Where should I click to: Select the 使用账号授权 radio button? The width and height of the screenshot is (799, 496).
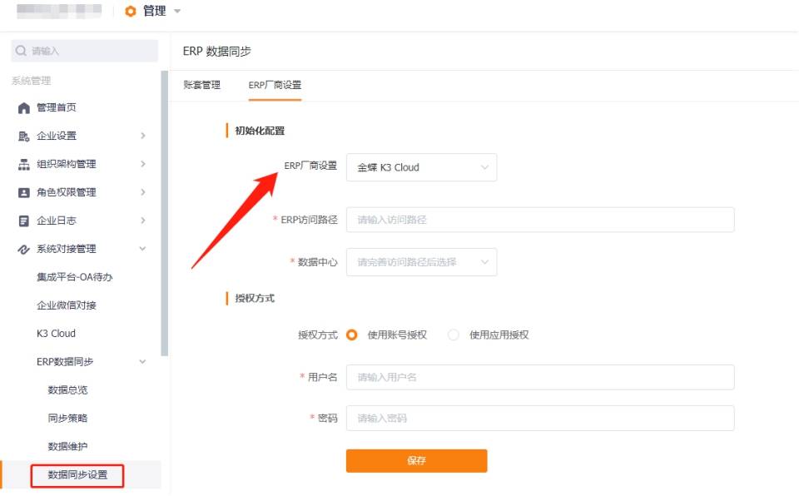351,335
